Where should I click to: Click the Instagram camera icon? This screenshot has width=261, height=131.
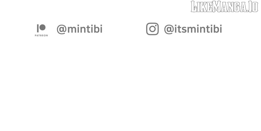click(152, 29)
